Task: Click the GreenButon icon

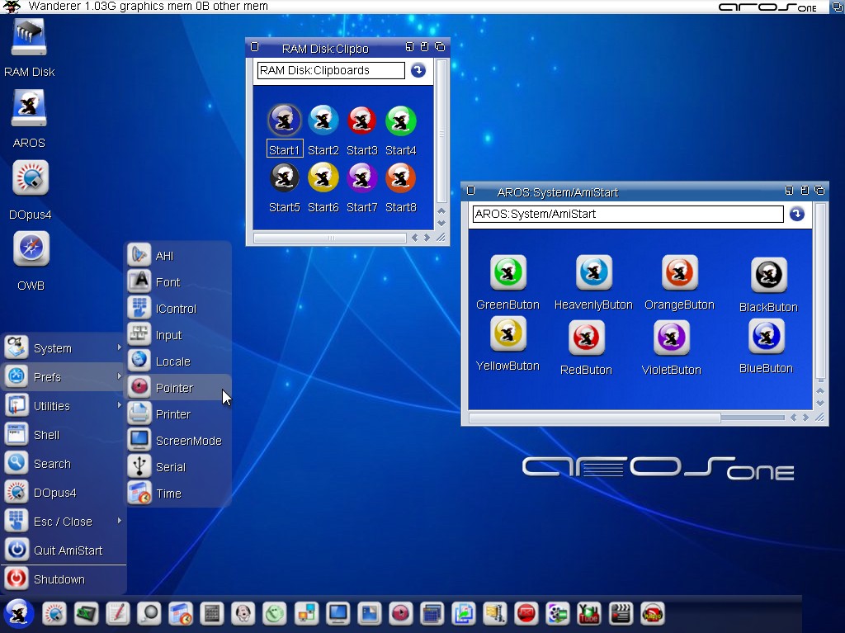Action: point(507,273)
